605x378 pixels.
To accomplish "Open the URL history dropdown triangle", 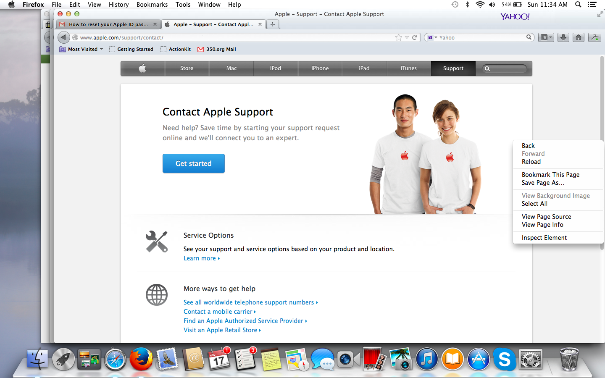I will pyautogui.click(x=407, y=37).
